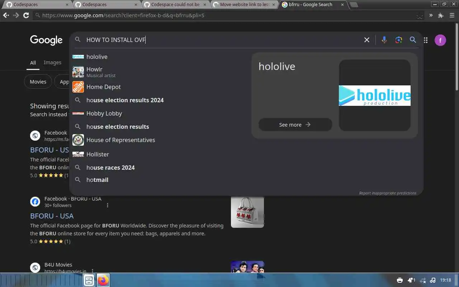Click the 19:18 clock
The image size is (459, 287).
point(445,280)
